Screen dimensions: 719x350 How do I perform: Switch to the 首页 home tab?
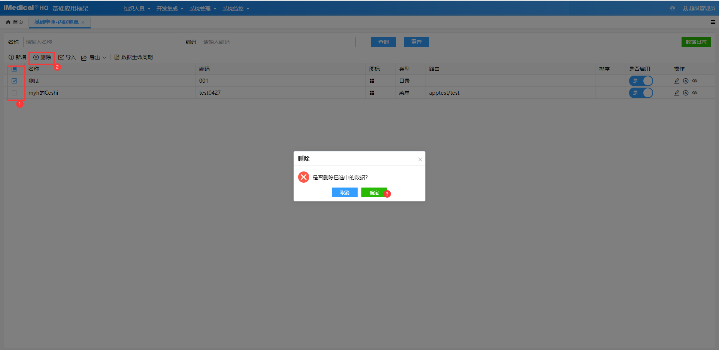coord(15,22)
